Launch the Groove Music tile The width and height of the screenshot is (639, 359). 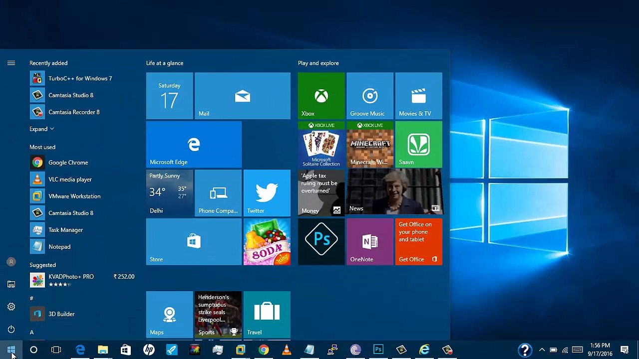(370, 96)
